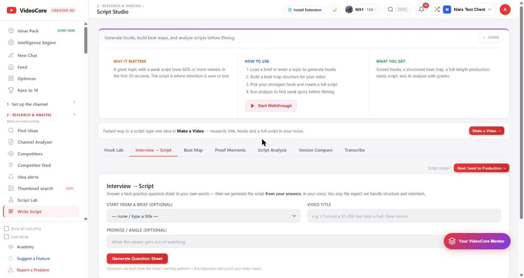
Task: Open Your VideoCore Mentor chat button
Action: [x=477, y=241]
